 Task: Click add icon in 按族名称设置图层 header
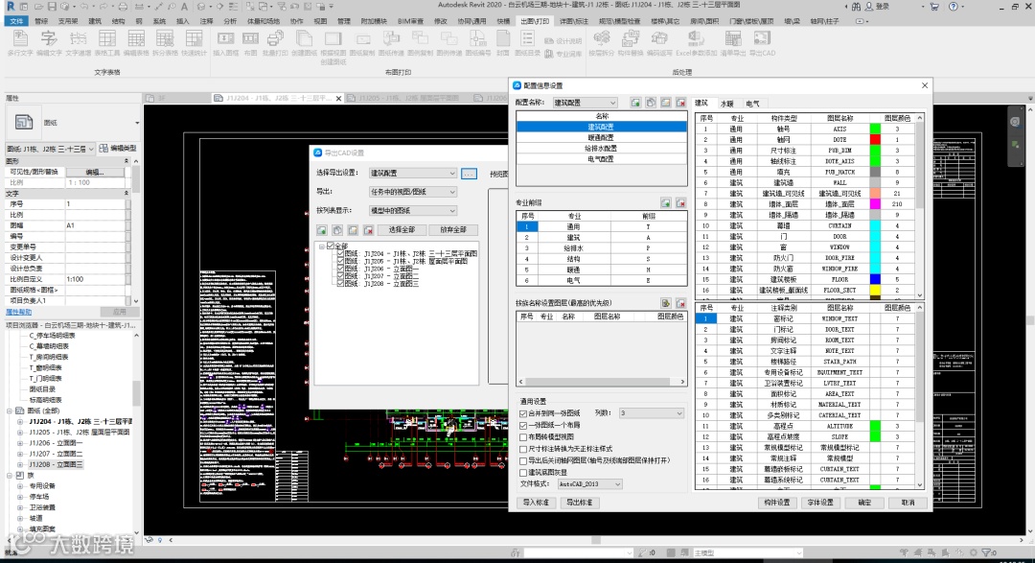[665, 303]
